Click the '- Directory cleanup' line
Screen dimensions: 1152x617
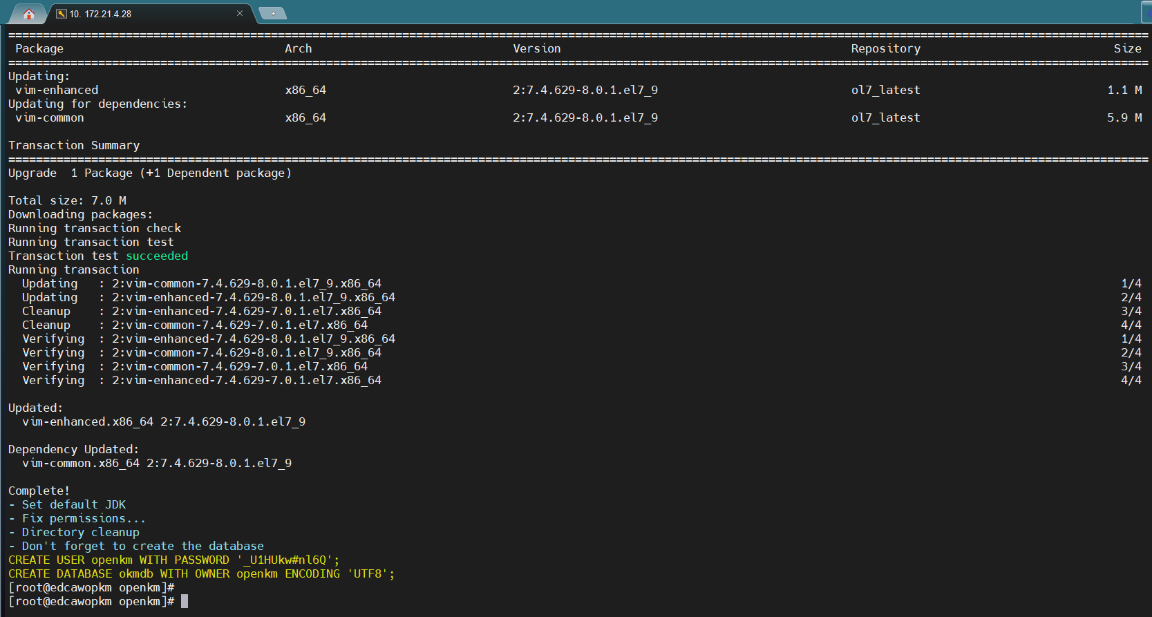pyautogui.click(x=74, y=532)
